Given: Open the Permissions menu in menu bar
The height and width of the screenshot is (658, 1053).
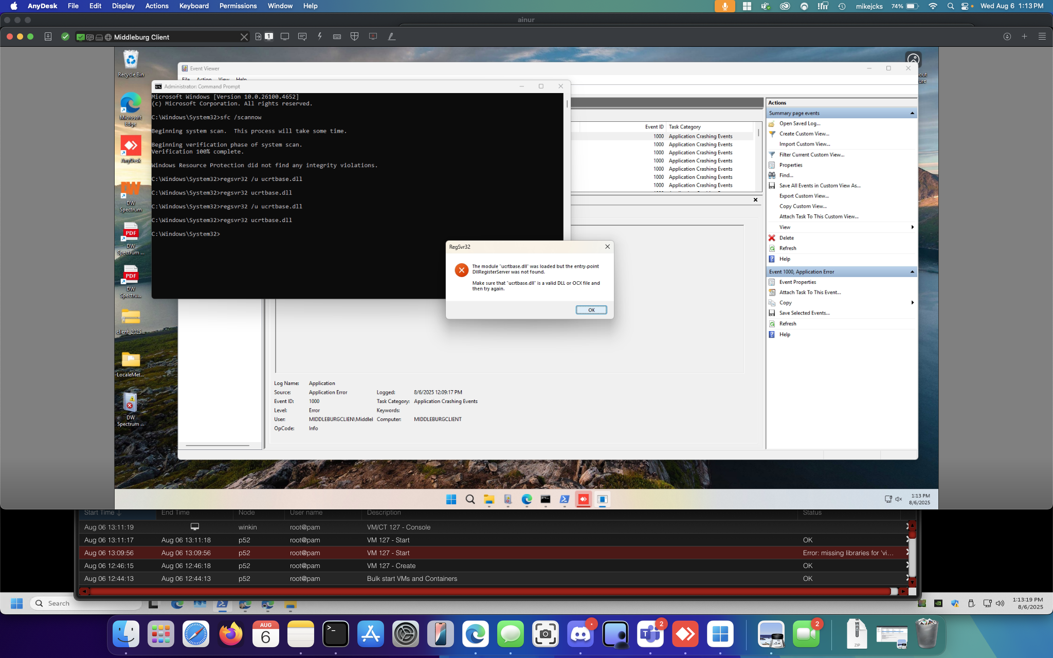Looking at the screenshot, I should [238, 6].
